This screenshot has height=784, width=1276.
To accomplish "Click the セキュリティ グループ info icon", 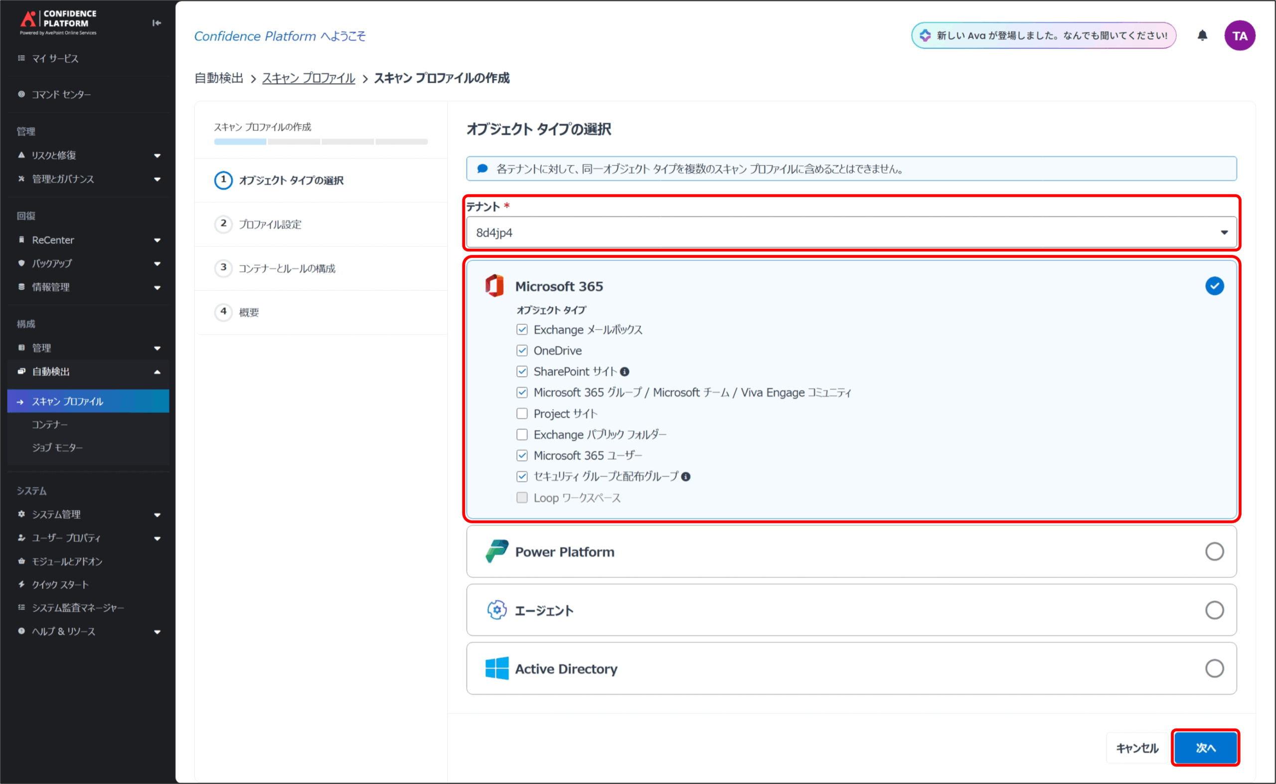I will click(x=685, y=477).
